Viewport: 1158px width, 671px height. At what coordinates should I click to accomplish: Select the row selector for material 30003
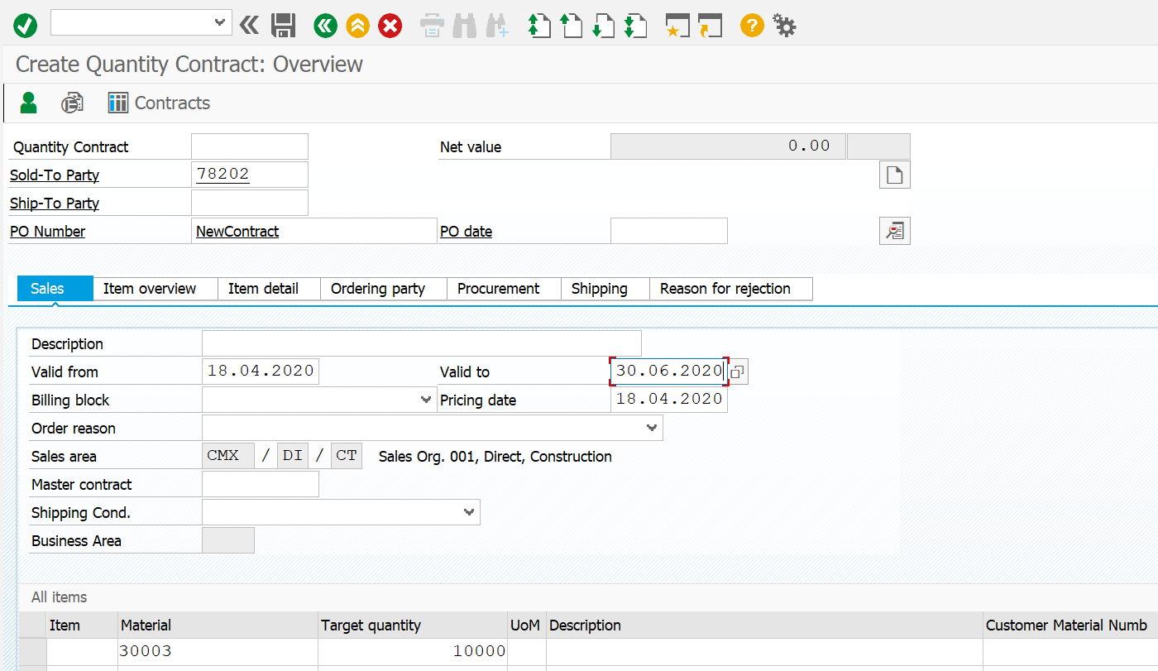[32, 651]
